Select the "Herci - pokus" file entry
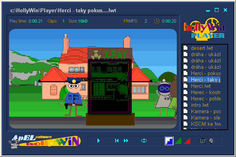The width and height of the screenshot is (236, 157). [206, 74]
